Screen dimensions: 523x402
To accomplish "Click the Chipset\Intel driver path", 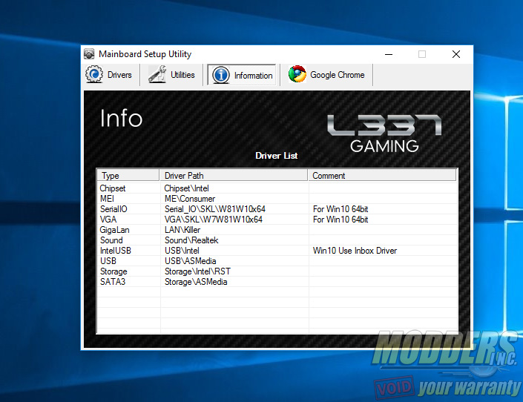I will coord(186,188).
